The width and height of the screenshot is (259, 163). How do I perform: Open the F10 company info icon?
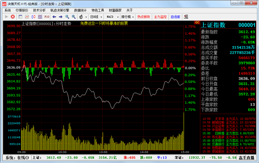(47, 17)
